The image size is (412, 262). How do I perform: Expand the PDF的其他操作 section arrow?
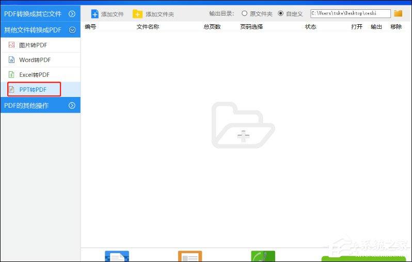coord(72,105)
